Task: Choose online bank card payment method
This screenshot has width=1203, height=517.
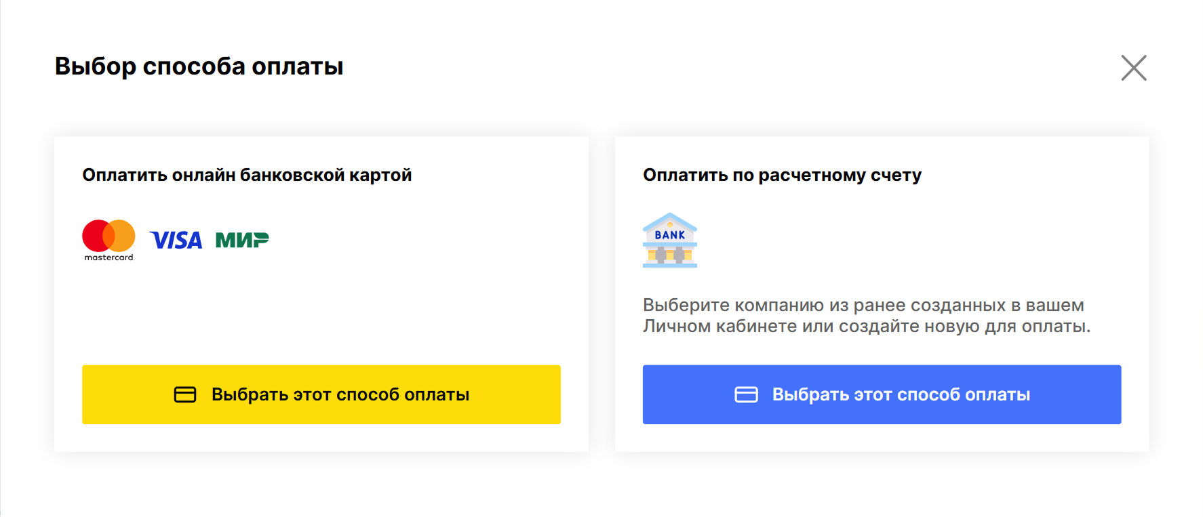Action: 321,394
